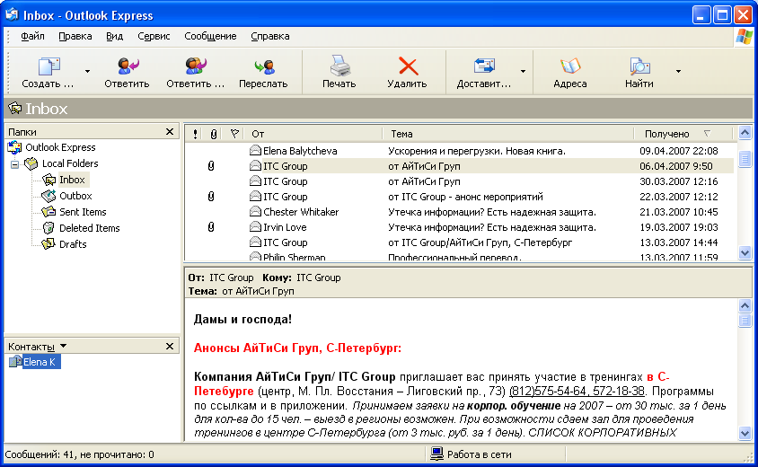Open the Контакты dropdown arrow
The image size is (758, 467).
point(64,346)
